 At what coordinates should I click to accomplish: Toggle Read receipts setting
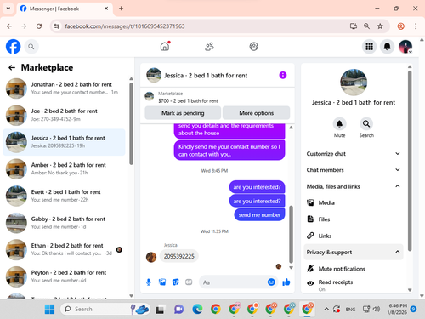[x=354, y=285]
